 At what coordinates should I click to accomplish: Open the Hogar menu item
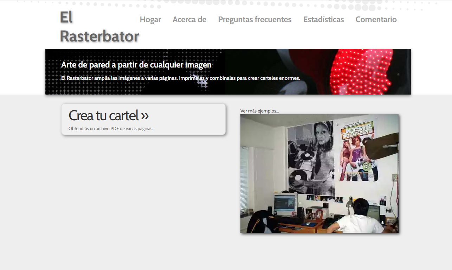click(x=150, y=20)
